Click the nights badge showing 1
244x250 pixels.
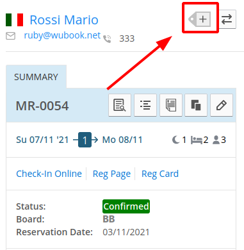(x=85, y=140)
